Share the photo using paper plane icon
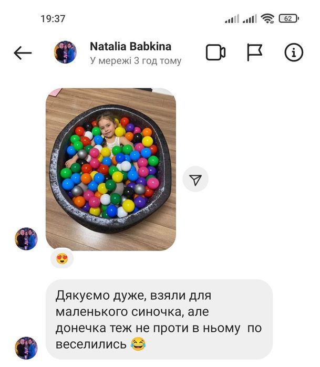 pos(195,179)
